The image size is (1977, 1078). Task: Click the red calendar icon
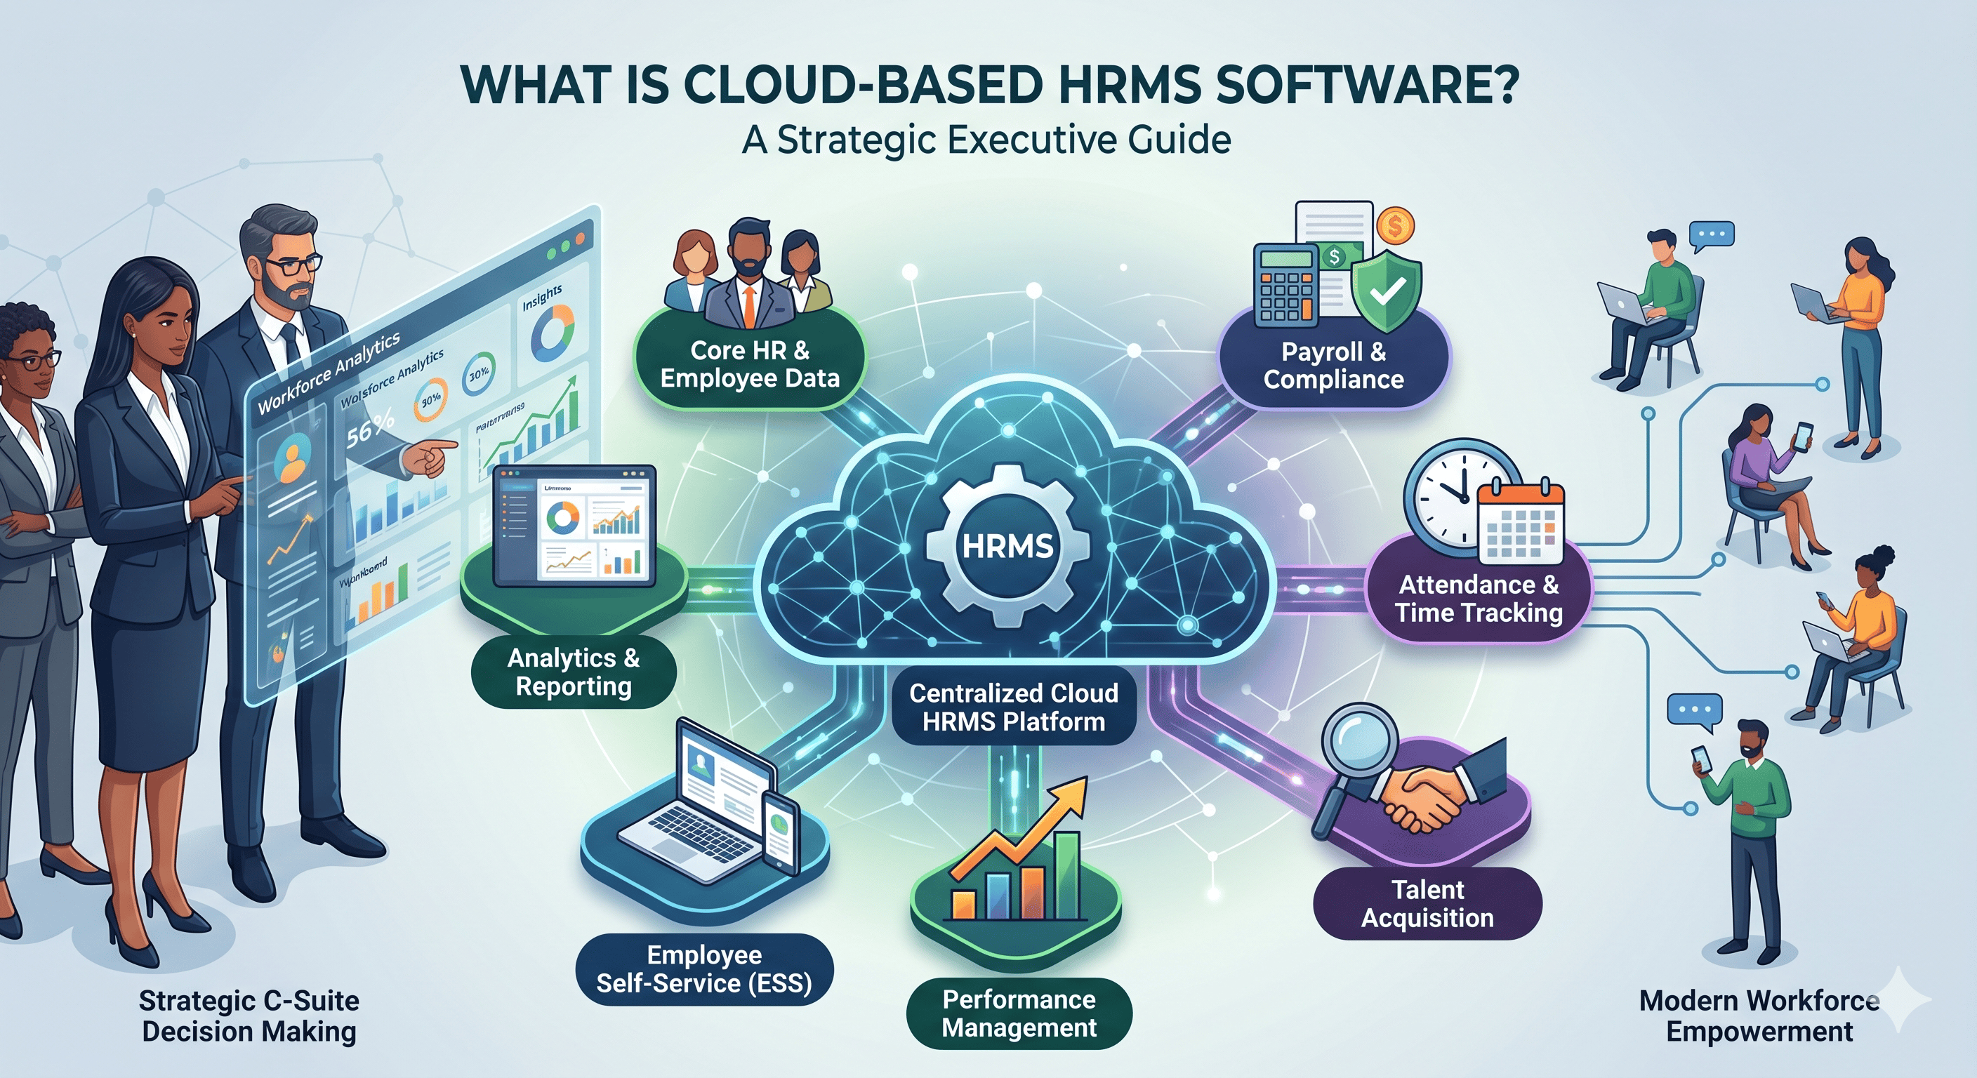pyautogui.click(x=1521, y=521)
